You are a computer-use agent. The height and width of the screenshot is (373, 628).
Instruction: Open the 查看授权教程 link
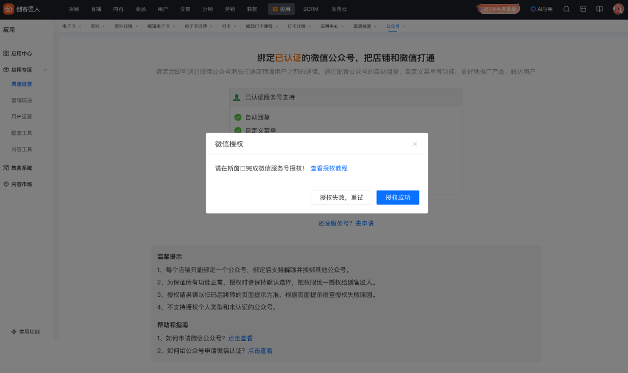pos(329,168)
